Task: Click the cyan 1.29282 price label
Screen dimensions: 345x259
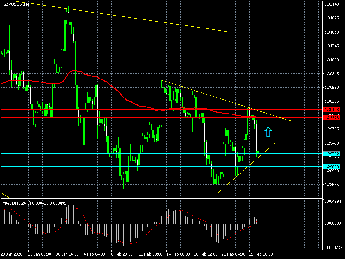Action: pos(332,154)
